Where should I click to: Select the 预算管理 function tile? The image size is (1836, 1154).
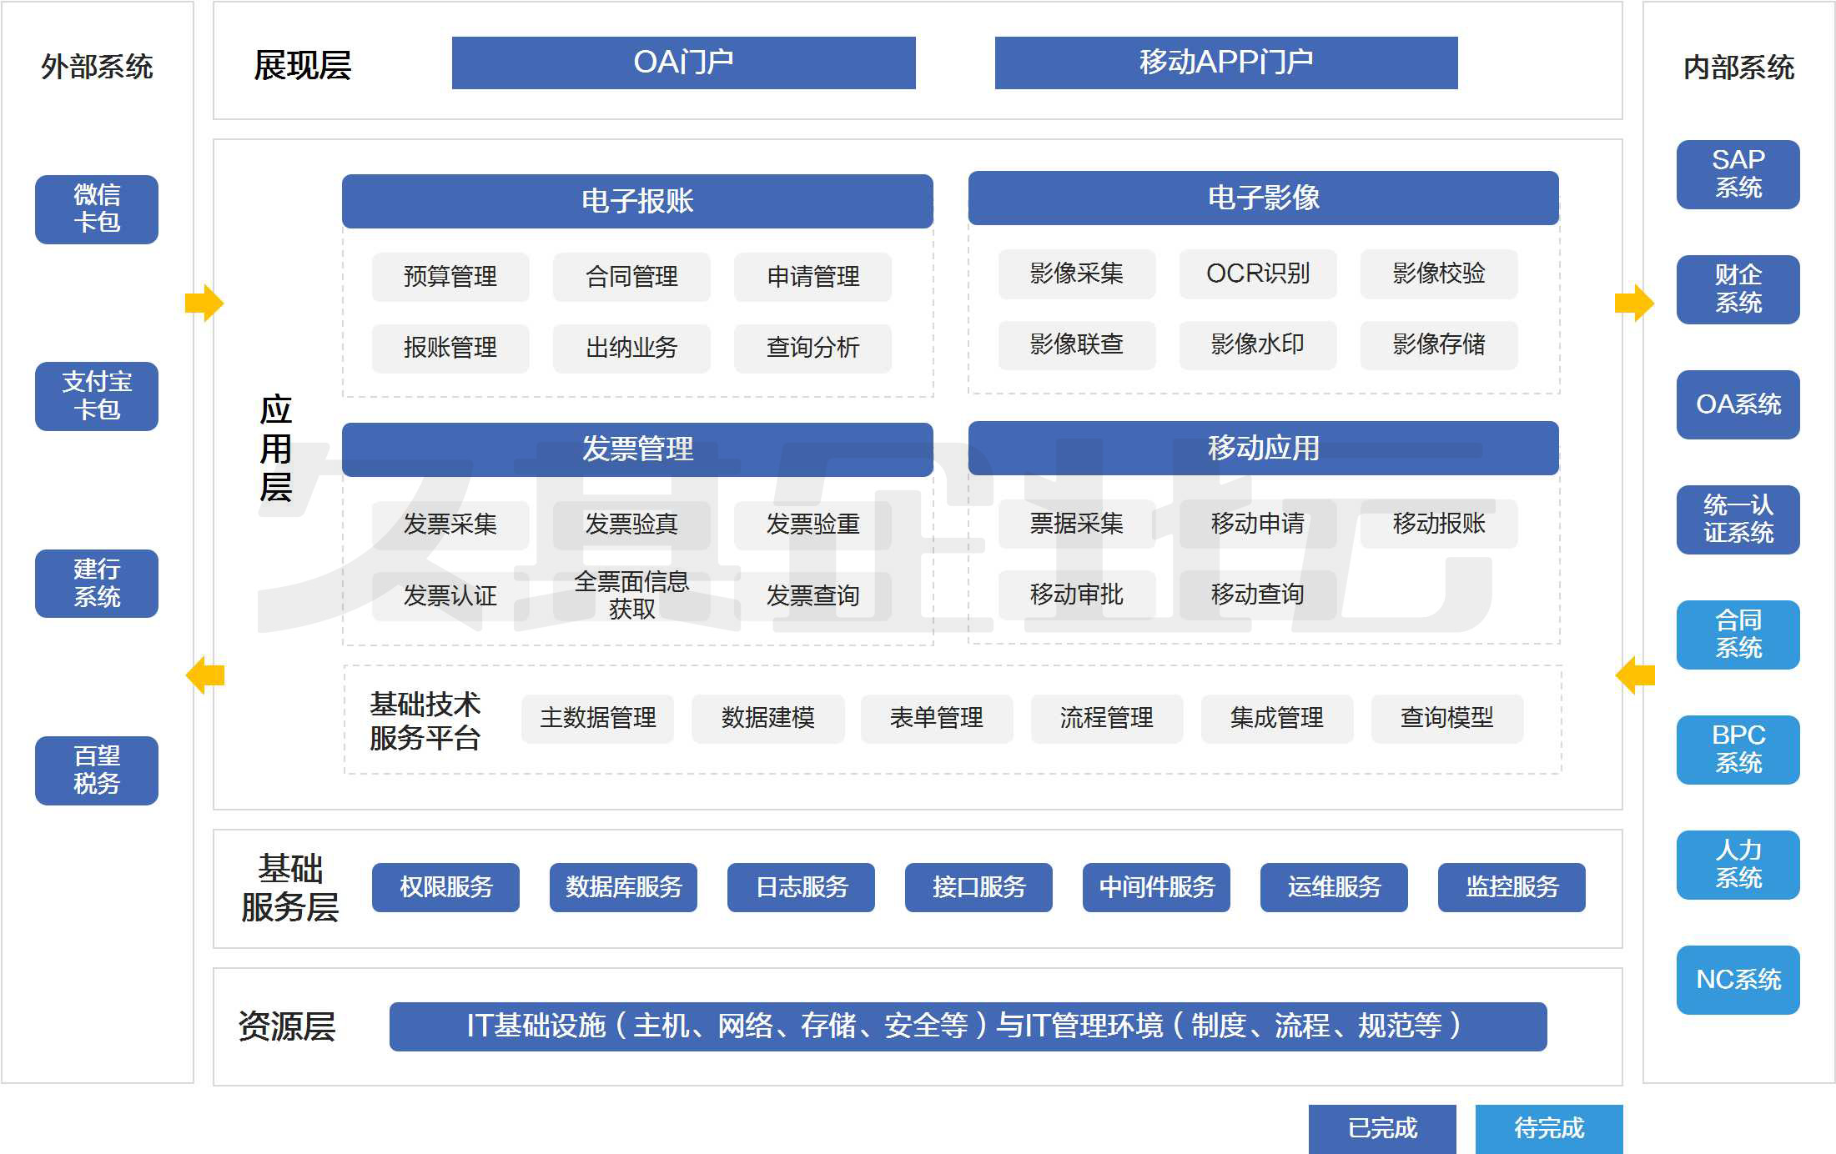pyautogui.click(x=450, y=277)
